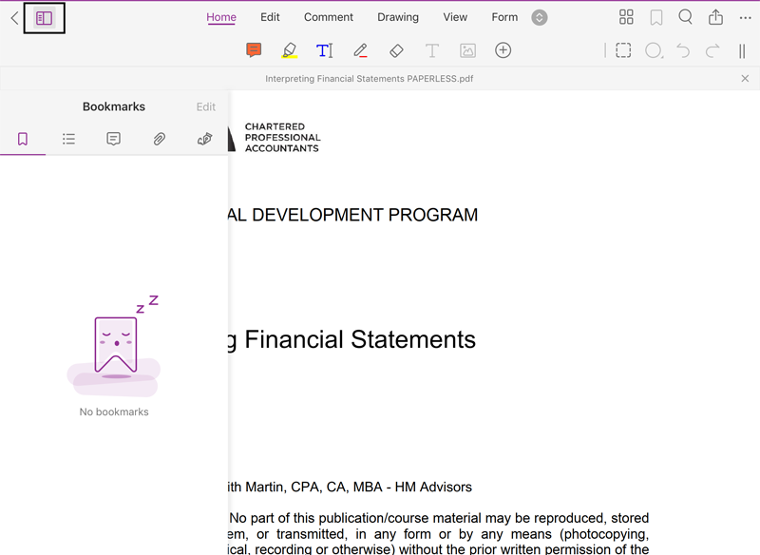This screenshot has height=555, width=760.
Task: Open the search magnifier
Action: click(685, 17)
